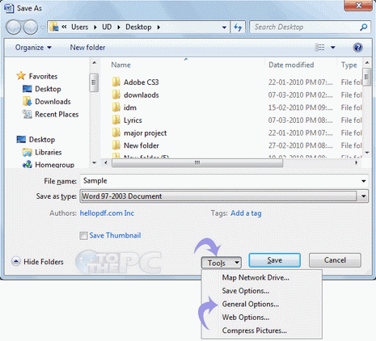Sort by the Type column header
The height and width of the screenshot is (341, 376).
click(349, 65)
